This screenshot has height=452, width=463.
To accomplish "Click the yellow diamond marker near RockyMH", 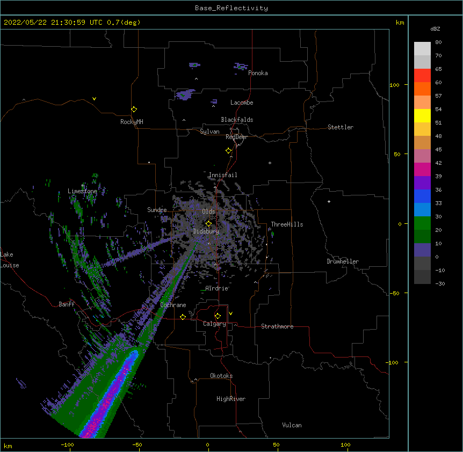I will point(134,110).
